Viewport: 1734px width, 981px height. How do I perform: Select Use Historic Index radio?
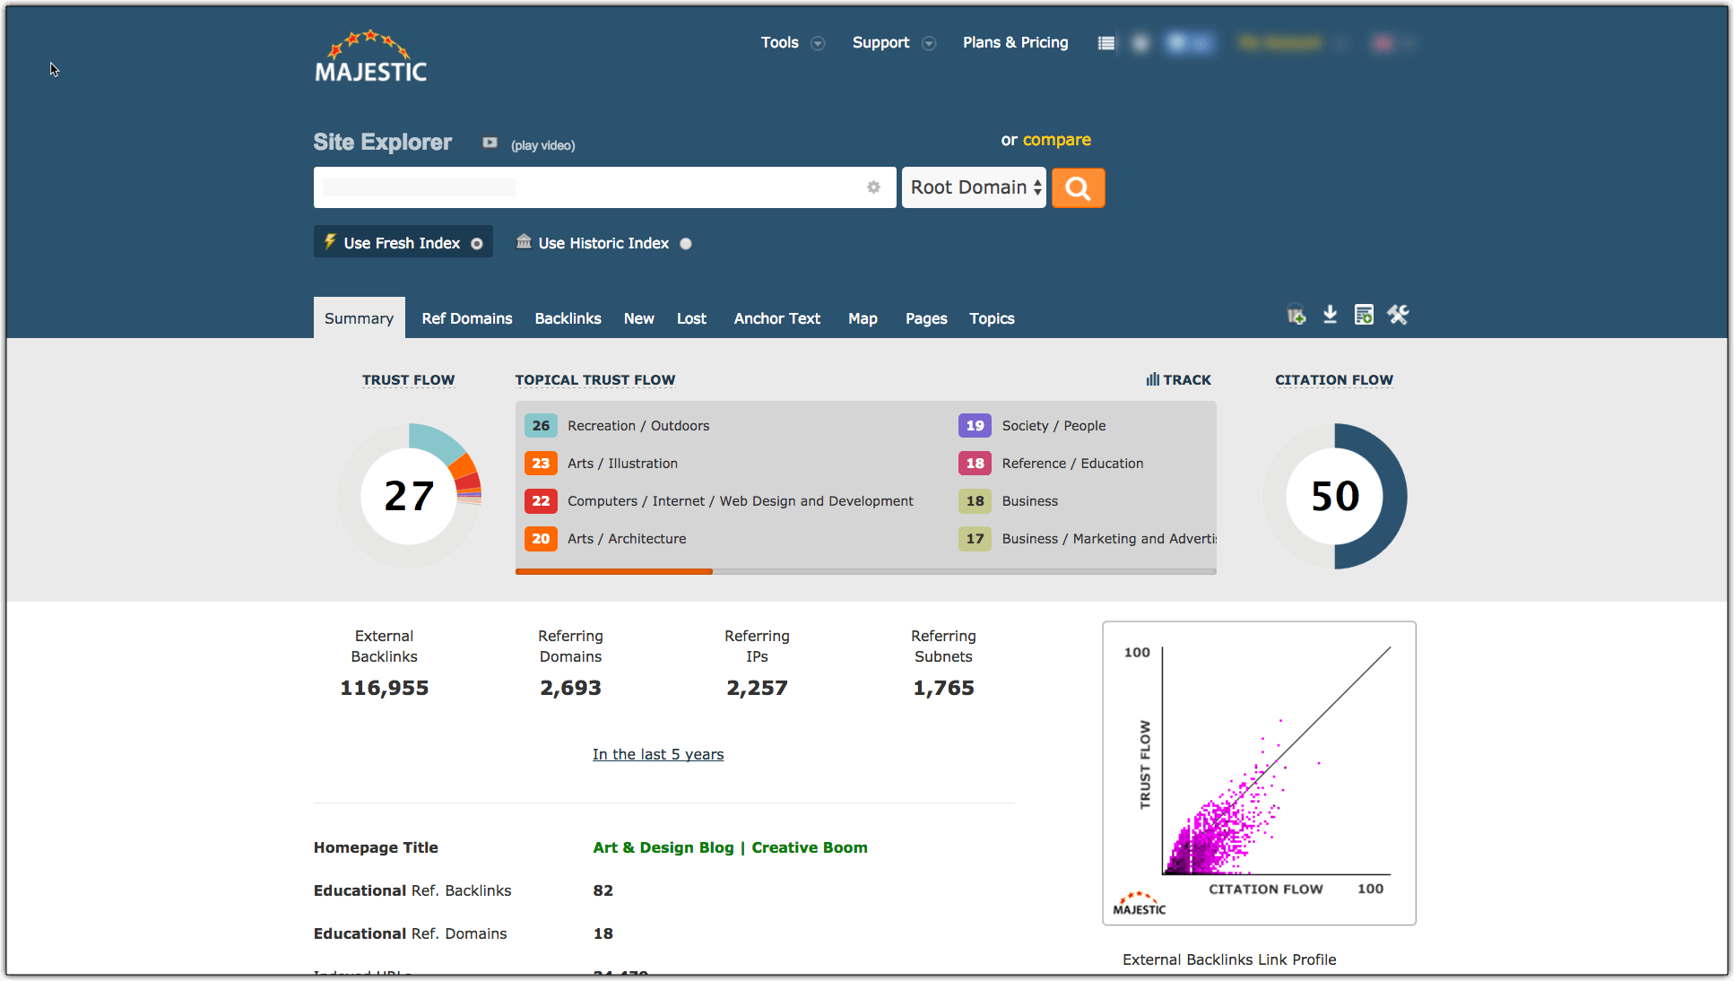pos(686,244)
